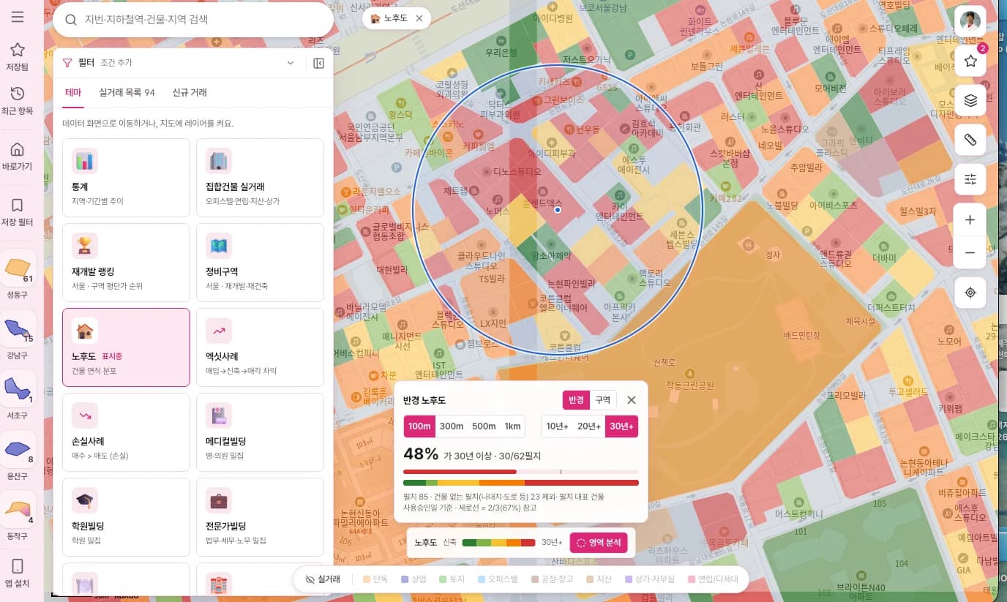The image size is (1007, 602).
Task: Click the 토지 legend item
Action: coord(452,579)
